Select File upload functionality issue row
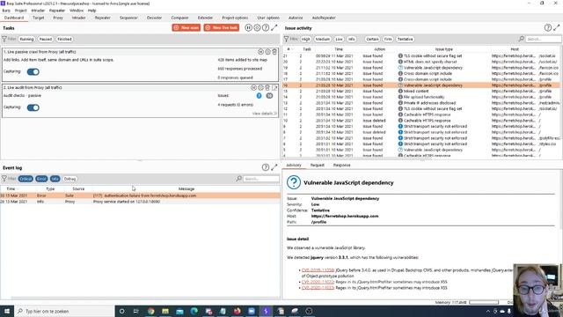 pyautogui.click(x=421, y=97)
